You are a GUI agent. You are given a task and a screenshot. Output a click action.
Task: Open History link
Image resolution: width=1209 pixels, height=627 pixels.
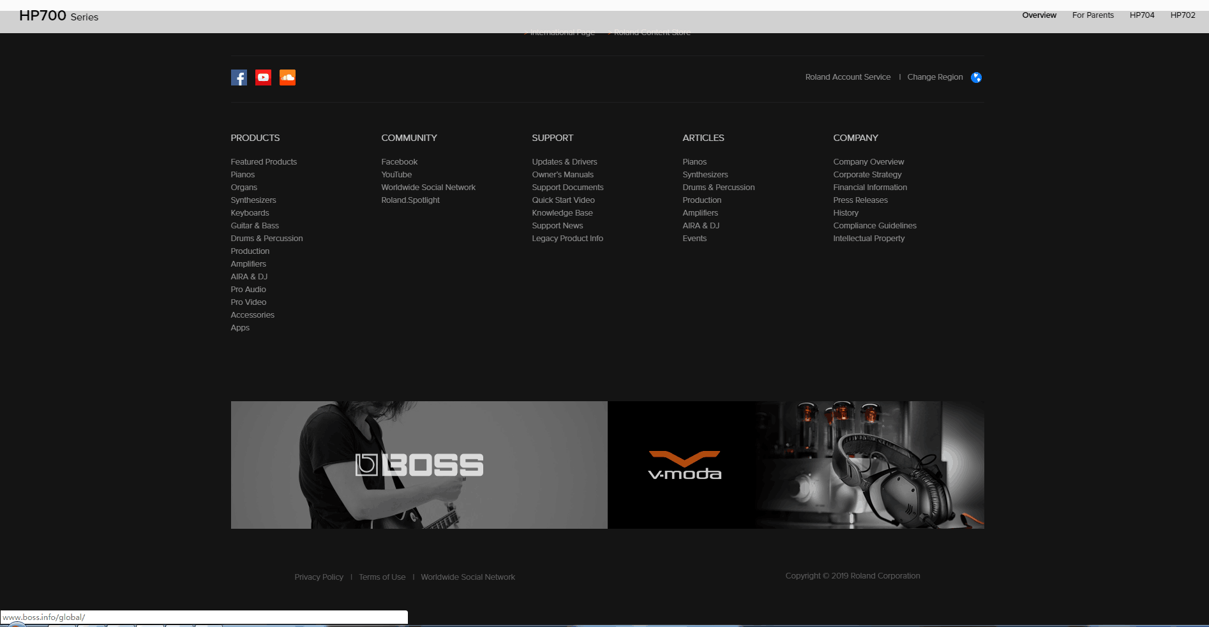click(x=846, y=213)
